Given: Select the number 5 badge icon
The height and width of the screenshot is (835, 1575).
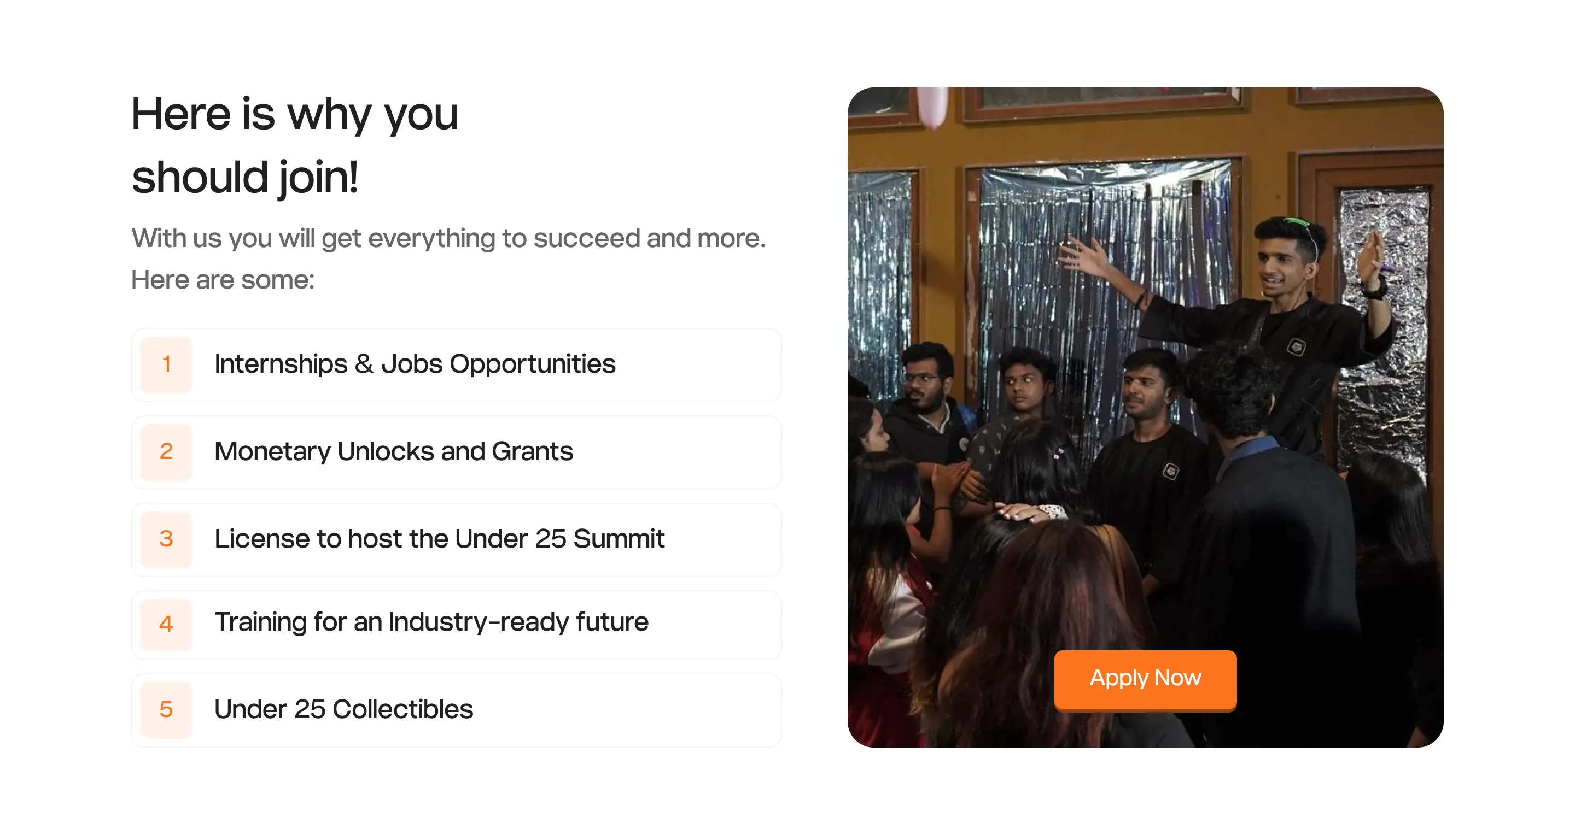Looking at the screenshot, I should [166, 710].
